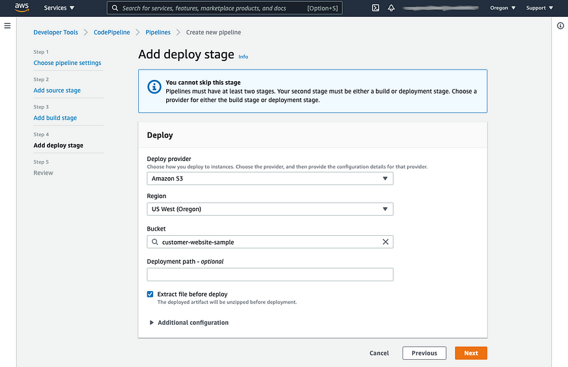Open the AWS home logo
Viewport: 568px width, 367px height.
coord(21,7)
